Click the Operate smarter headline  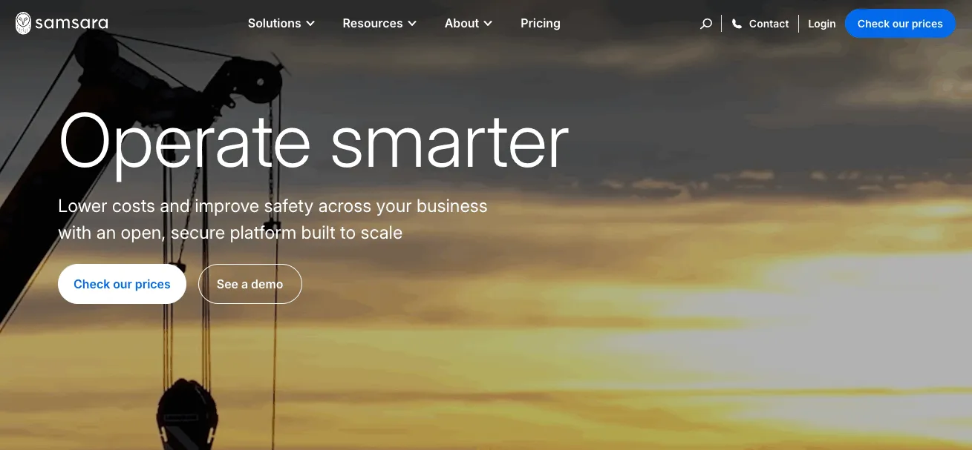click(313, 142)
